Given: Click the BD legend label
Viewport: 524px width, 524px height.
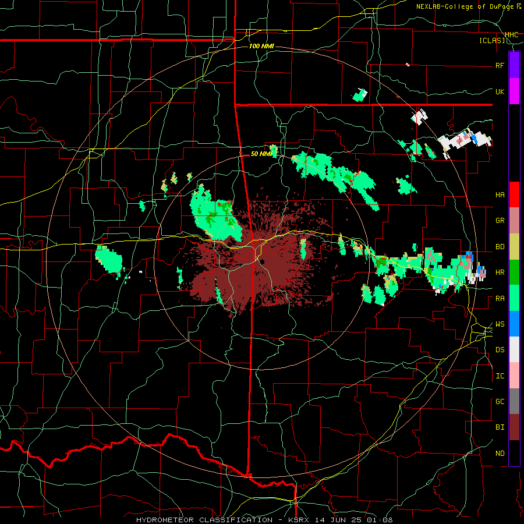Looking at the screenshot, I should 500,247.
